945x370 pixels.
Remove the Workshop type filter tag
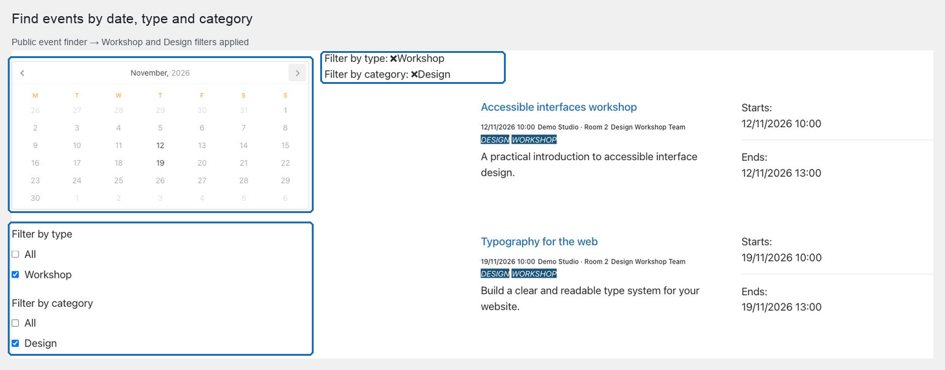coord(393,59)
